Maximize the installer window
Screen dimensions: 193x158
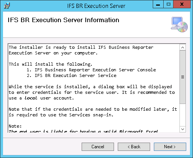(169, 5)
